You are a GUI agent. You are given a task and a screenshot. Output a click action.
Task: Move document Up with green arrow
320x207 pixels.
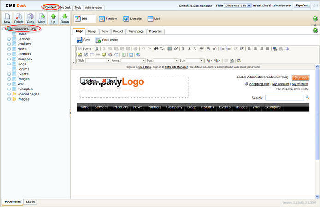point(53,18)
